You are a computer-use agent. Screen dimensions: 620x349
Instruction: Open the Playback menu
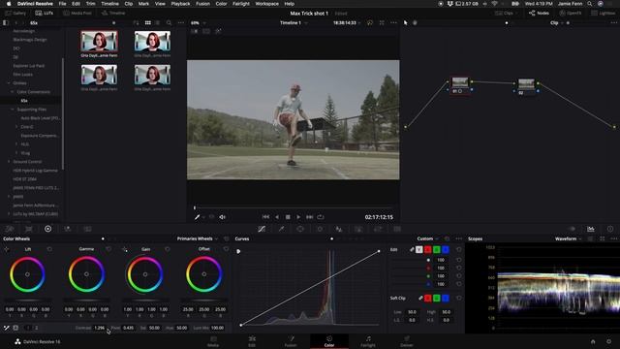(180, 4)
